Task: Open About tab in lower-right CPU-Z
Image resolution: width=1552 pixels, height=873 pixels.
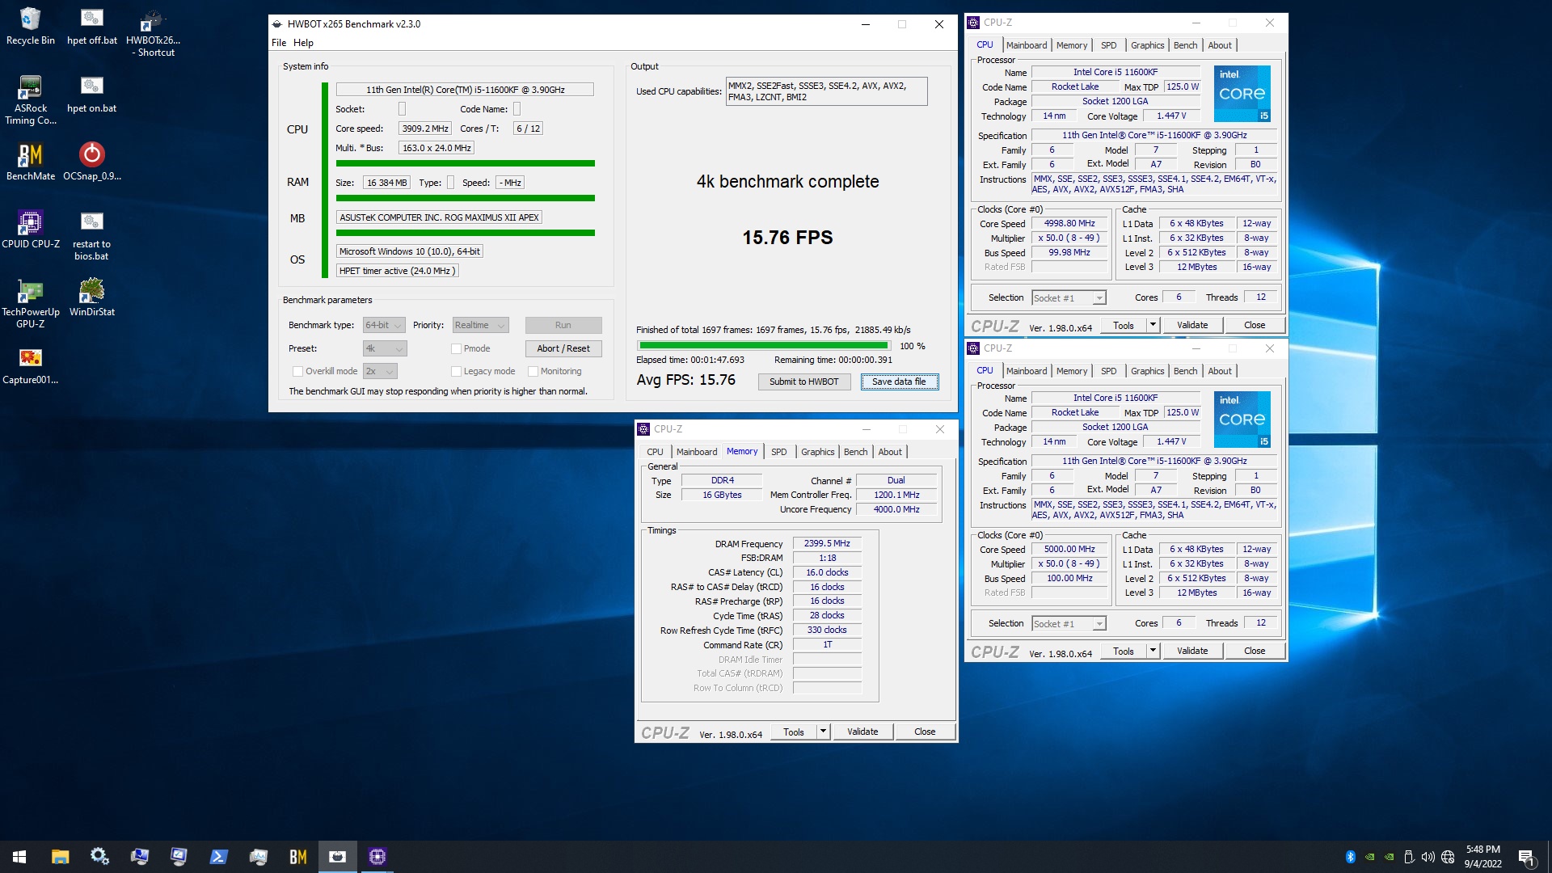Action: pos(1220,371)
